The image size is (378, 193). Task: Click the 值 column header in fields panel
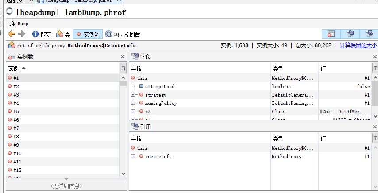point(345,68)
